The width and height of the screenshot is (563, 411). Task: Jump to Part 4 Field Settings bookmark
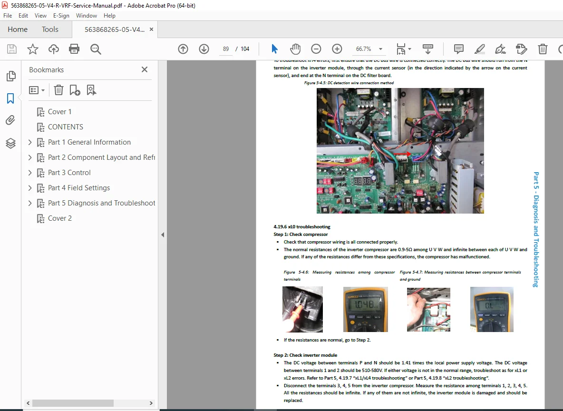tap(79, 188)
